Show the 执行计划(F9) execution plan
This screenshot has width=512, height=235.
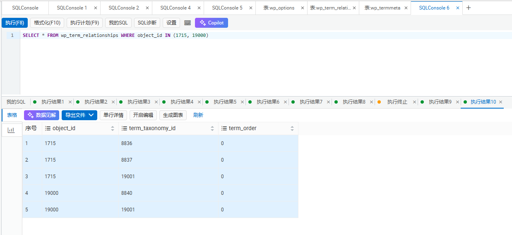click(x=84, y=23)
